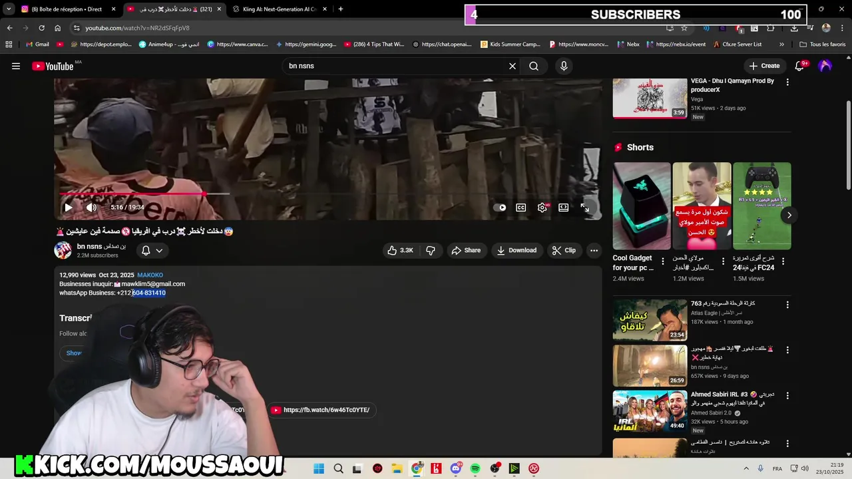852x479 pixels.
Task: Toggle closed captions CC
Action: [521, 208]
